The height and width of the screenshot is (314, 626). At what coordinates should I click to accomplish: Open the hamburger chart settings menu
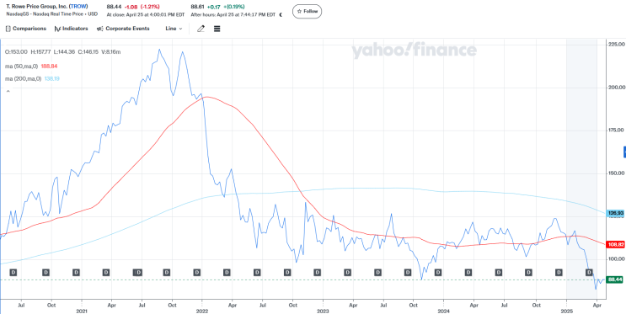pos(217,29)
